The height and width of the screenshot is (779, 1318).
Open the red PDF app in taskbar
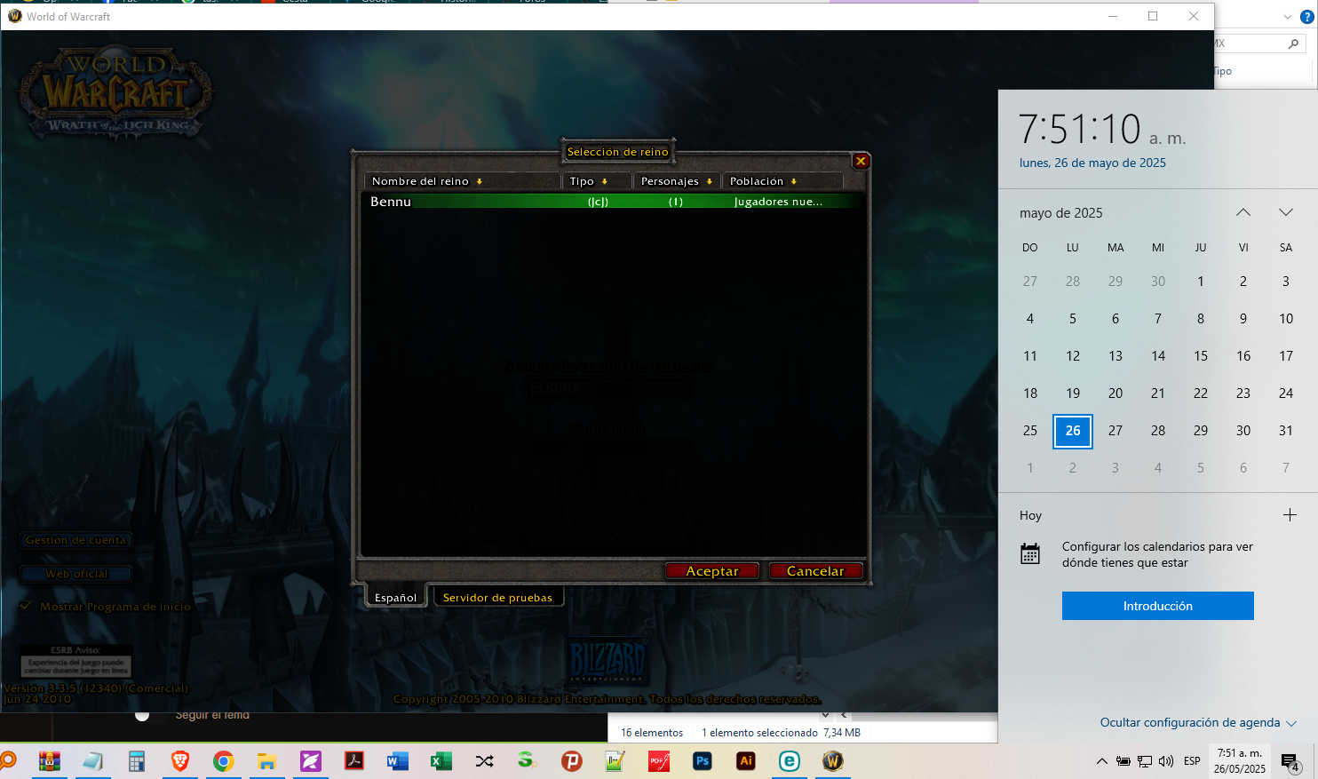(x=658, y=761)
